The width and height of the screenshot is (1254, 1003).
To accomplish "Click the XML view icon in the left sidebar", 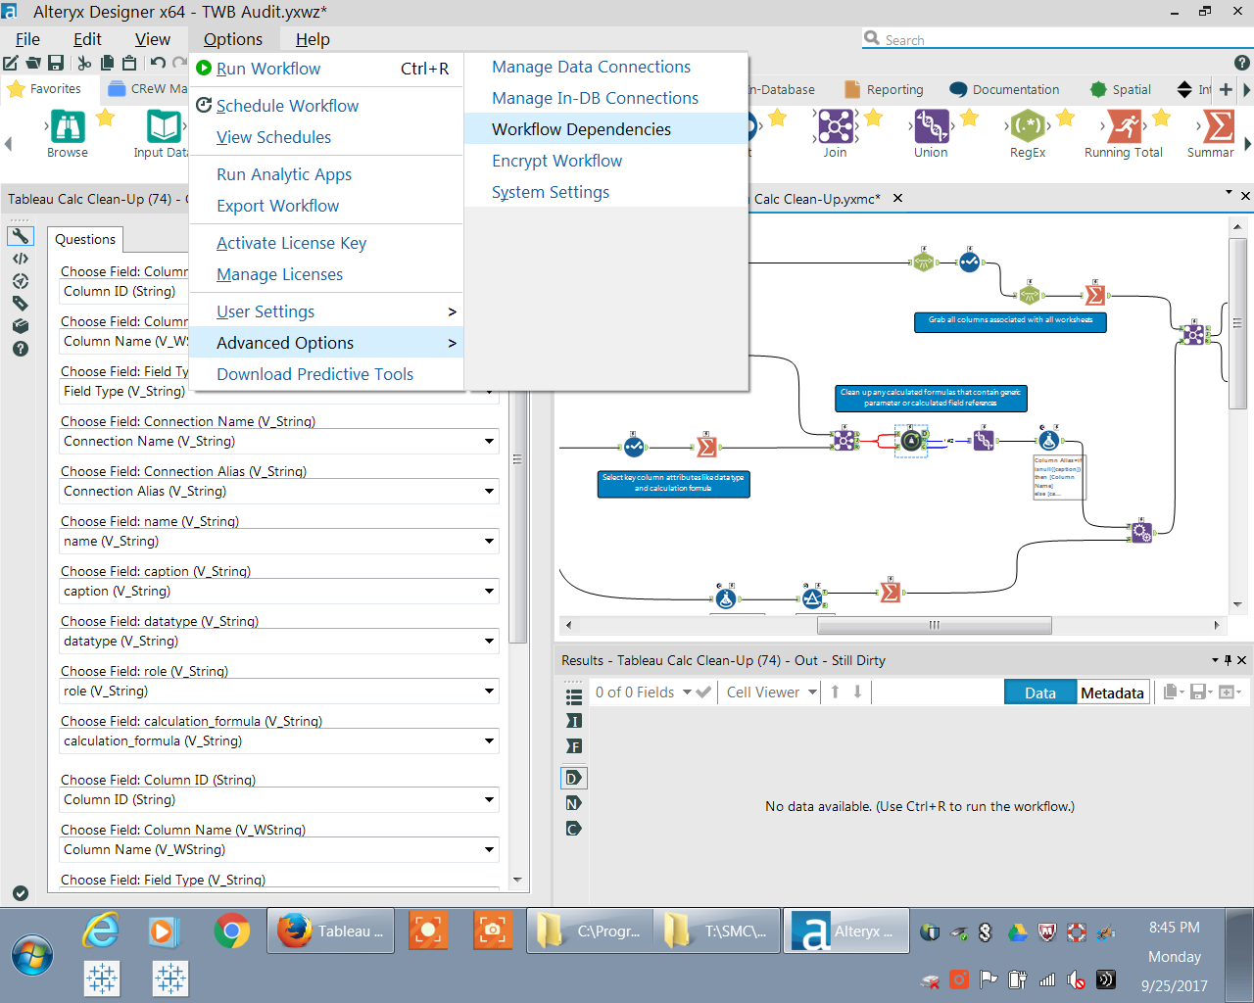I will click(21, 259).
